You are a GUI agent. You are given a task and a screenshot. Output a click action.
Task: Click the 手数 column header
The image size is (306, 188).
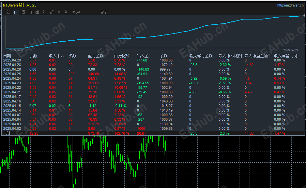coord(33,56)
